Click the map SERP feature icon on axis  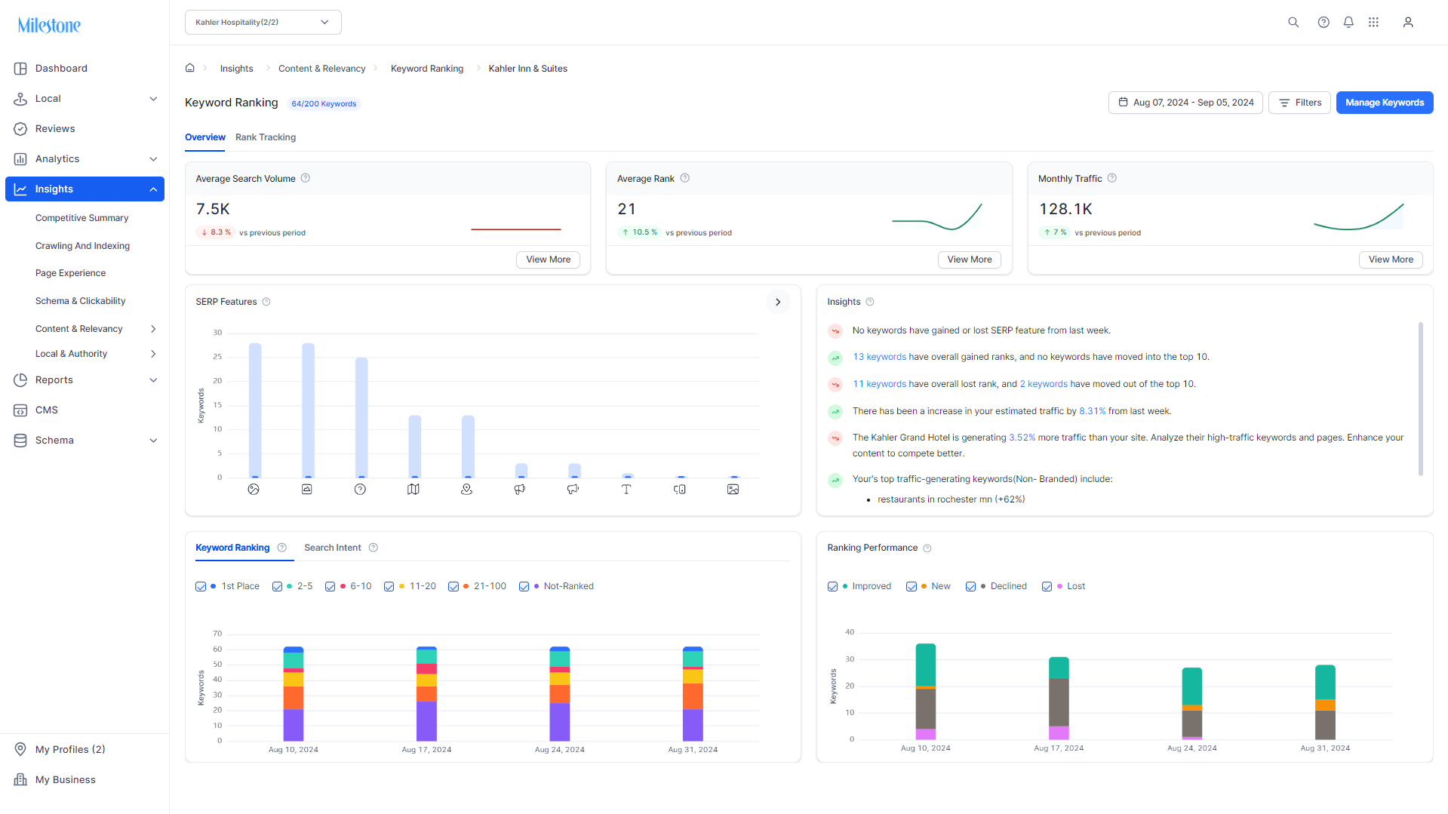click(413, 490)
